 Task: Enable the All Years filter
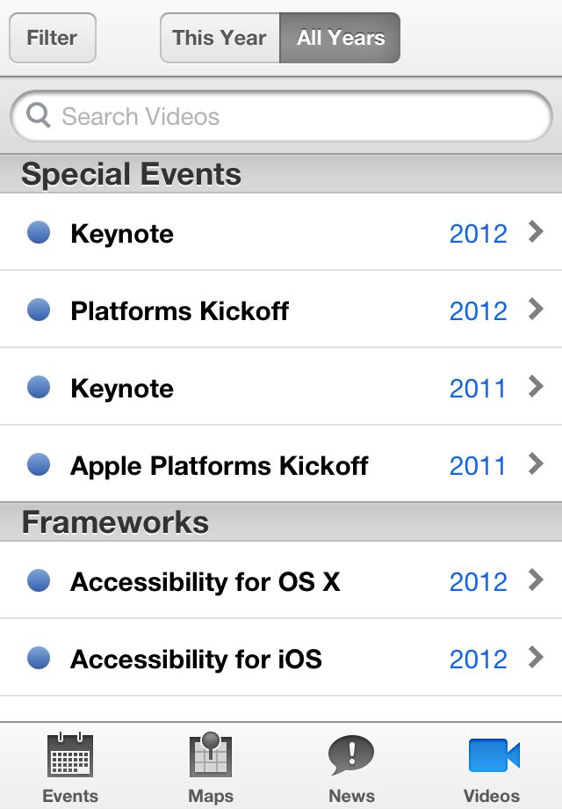pos(340,38)
